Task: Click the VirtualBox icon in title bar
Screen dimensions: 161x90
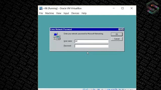Action: (41, 8)
